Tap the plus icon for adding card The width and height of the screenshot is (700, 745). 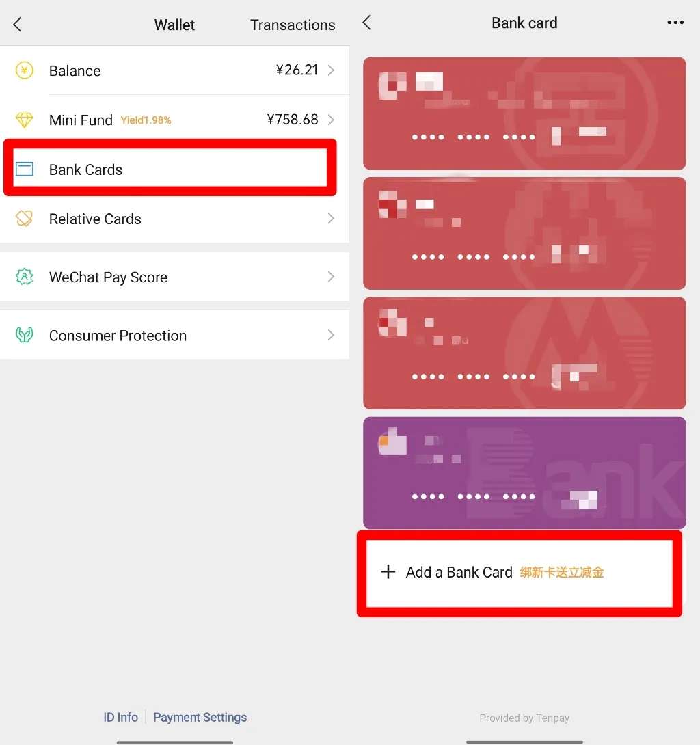(388, 571)
